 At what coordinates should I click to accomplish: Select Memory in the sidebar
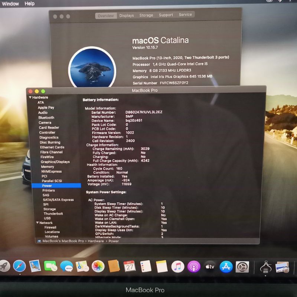pos(48,167)
